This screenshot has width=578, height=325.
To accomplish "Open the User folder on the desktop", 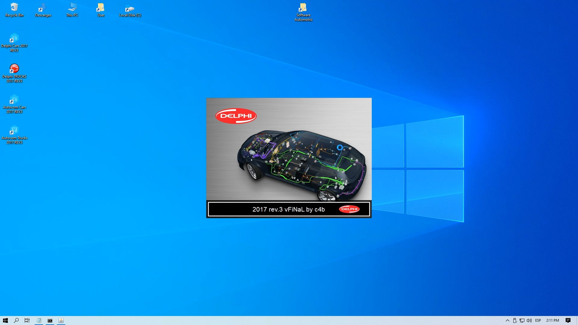I will click(x=100, y=8).
